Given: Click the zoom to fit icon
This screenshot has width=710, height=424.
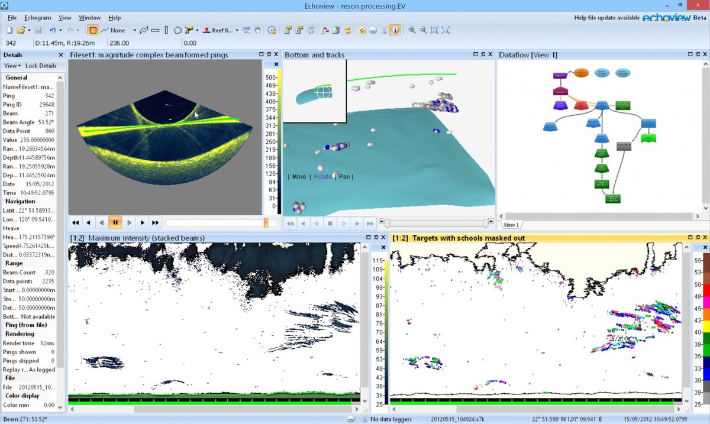Looking at the screenshot, I should pos(434,30).
